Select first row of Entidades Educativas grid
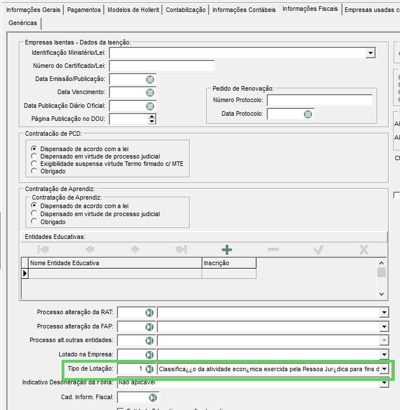 pyautogui.click(x=138, y=274)
